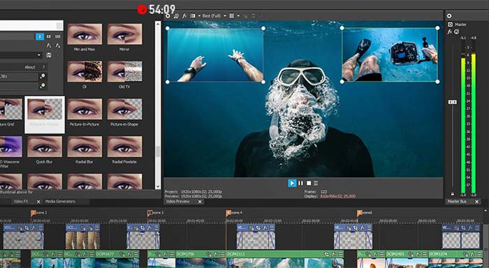Screen dimensions: 489x268
Task: Open preview properties gear in Video Preview toolbar
Action: (x=168, y=16)
